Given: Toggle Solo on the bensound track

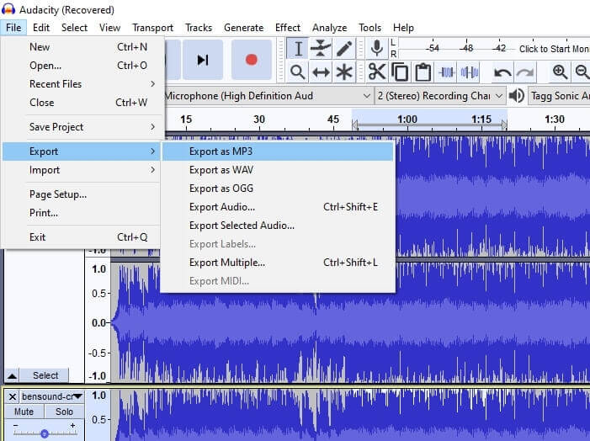Looking at the screenshot, I should 64,412.
